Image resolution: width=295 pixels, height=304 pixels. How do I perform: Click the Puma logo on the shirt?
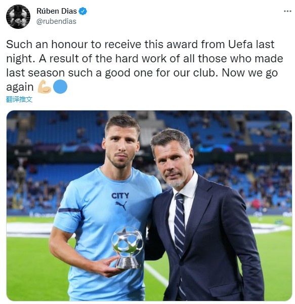click(x=121, y=205)
